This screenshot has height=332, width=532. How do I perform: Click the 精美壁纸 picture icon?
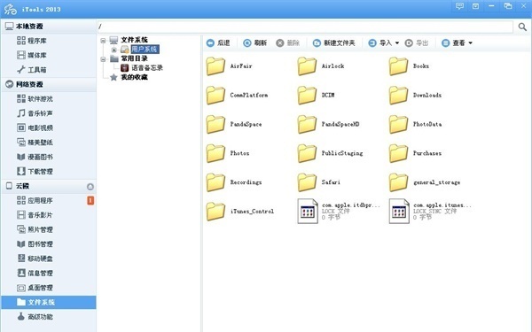click(21, 143)
